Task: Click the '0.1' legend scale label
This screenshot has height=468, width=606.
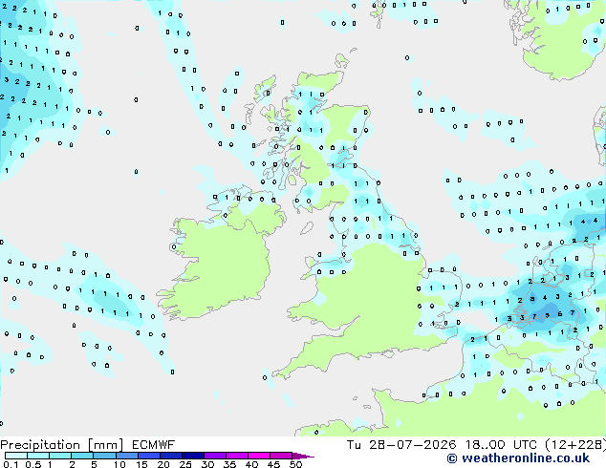Action: [11, 464]
